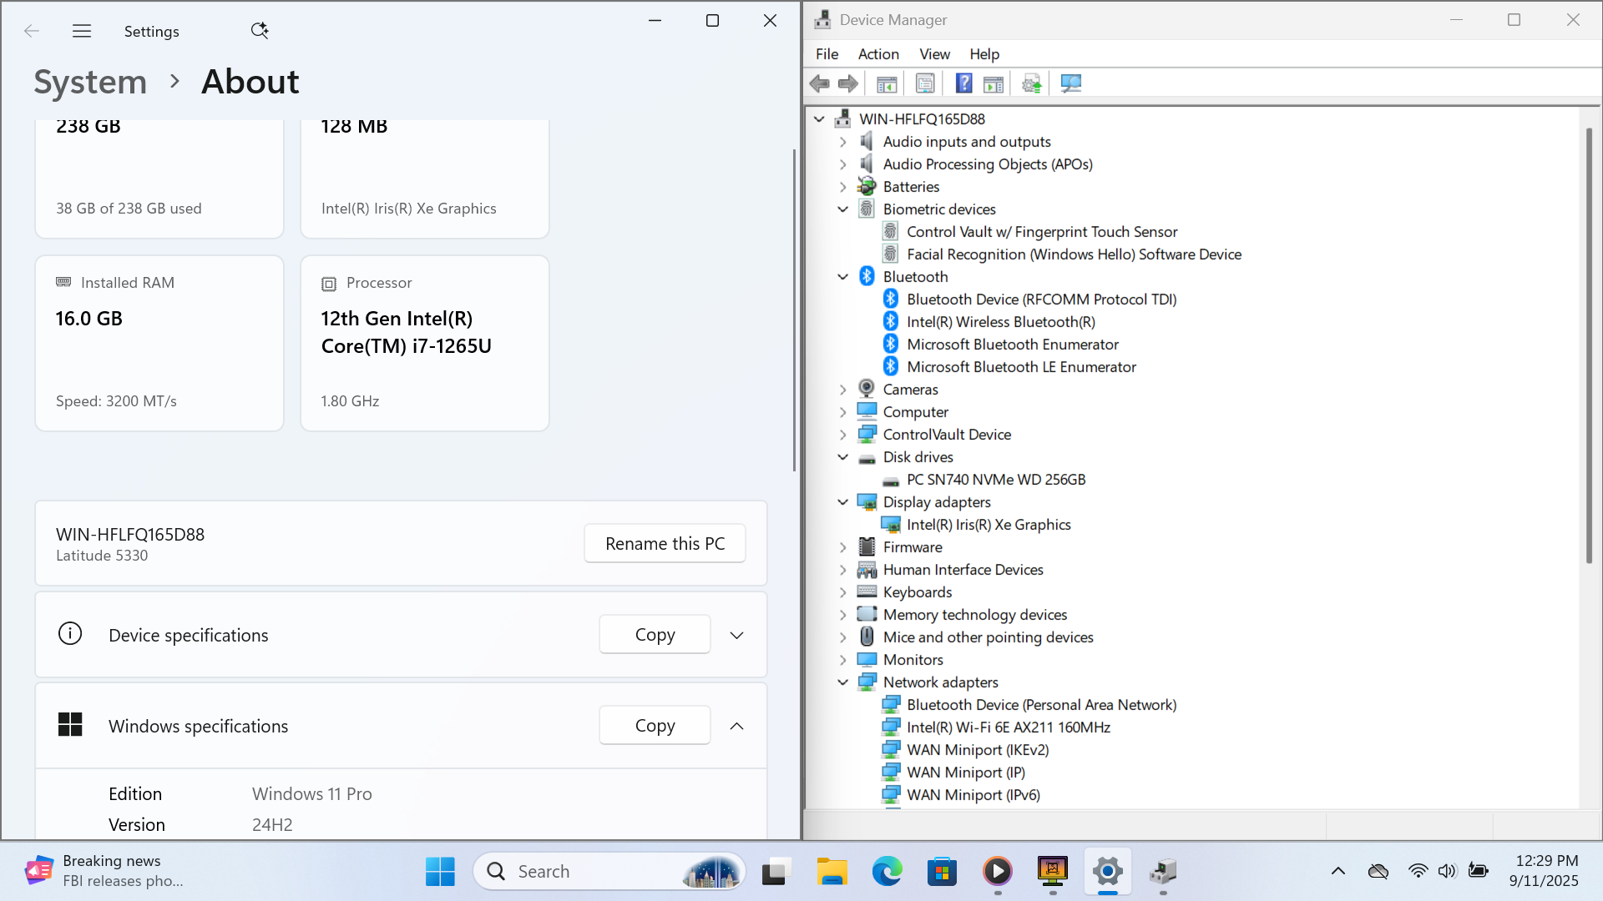Click the Back arrow in Device Manager toolbar
Image resolution: width=1603 pixels, height=901 pixels.
(820, 83)
